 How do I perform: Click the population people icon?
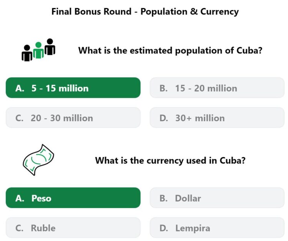click(x=38, y=50)
